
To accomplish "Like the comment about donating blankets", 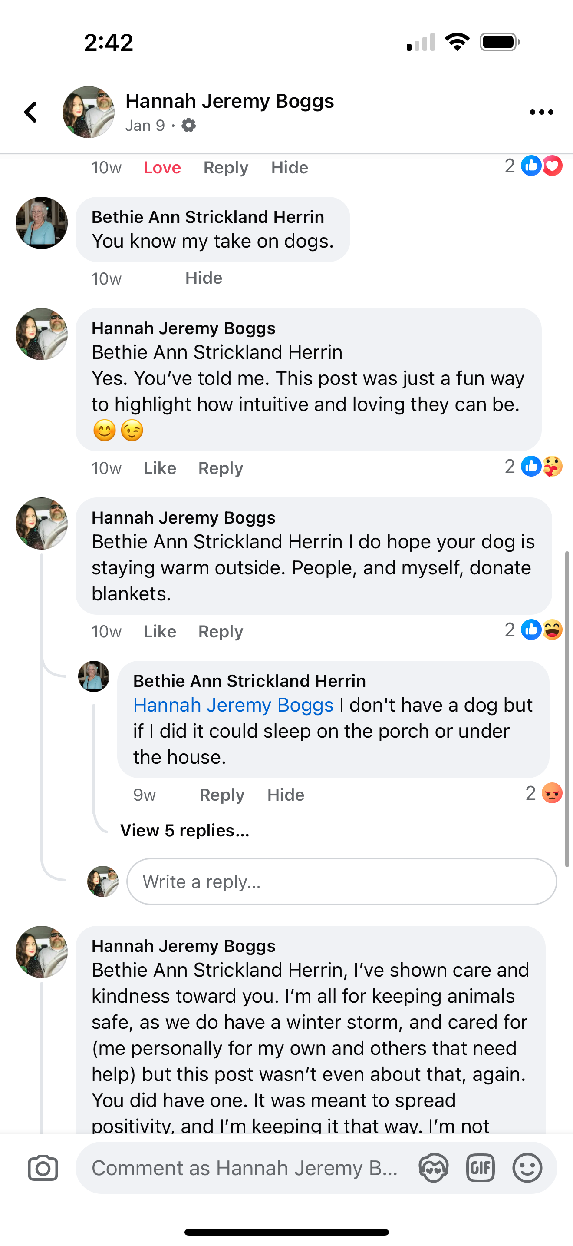I will click(159, 631).
